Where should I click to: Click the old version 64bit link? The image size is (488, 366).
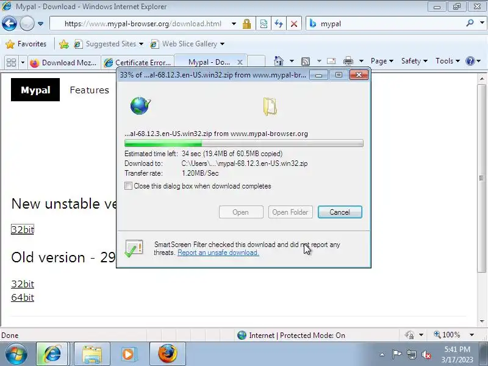point(23,298)
